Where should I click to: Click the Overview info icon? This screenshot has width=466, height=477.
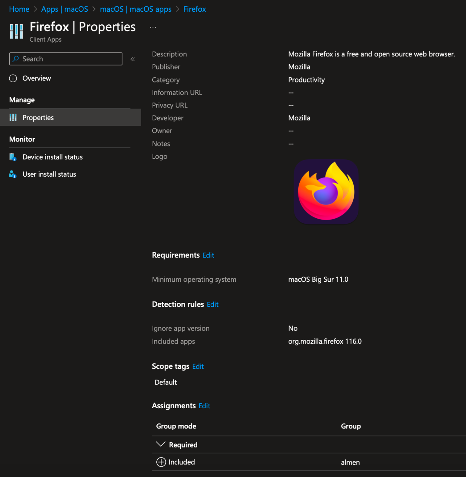[13, 78]
